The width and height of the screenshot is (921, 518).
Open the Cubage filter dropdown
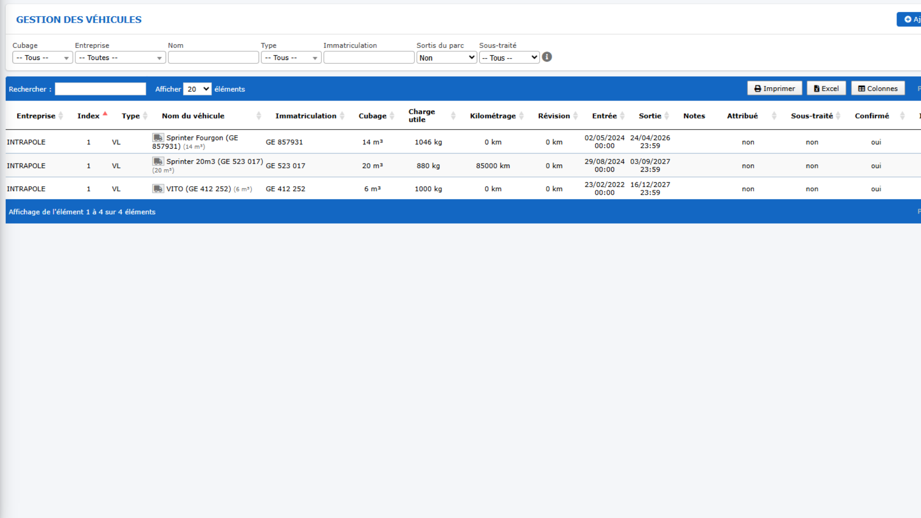(42, 58)
